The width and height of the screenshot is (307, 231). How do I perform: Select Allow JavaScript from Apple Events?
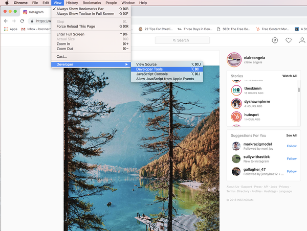click(x=165, y=79)
